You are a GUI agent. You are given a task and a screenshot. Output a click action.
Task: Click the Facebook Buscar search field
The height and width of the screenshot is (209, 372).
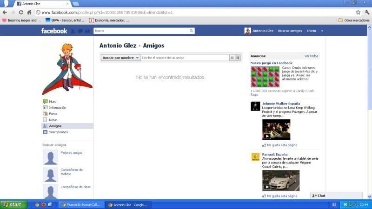click(141, 31)
